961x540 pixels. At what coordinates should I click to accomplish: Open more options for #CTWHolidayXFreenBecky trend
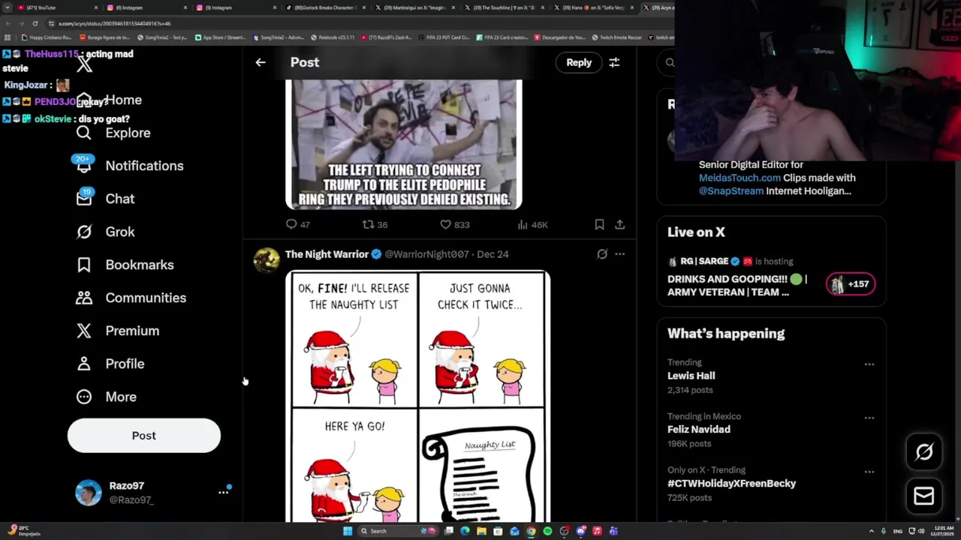click(869, 472)
